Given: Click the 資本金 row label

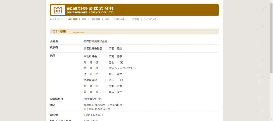Looking at the screenshot, I should click(x=54, y=115).
